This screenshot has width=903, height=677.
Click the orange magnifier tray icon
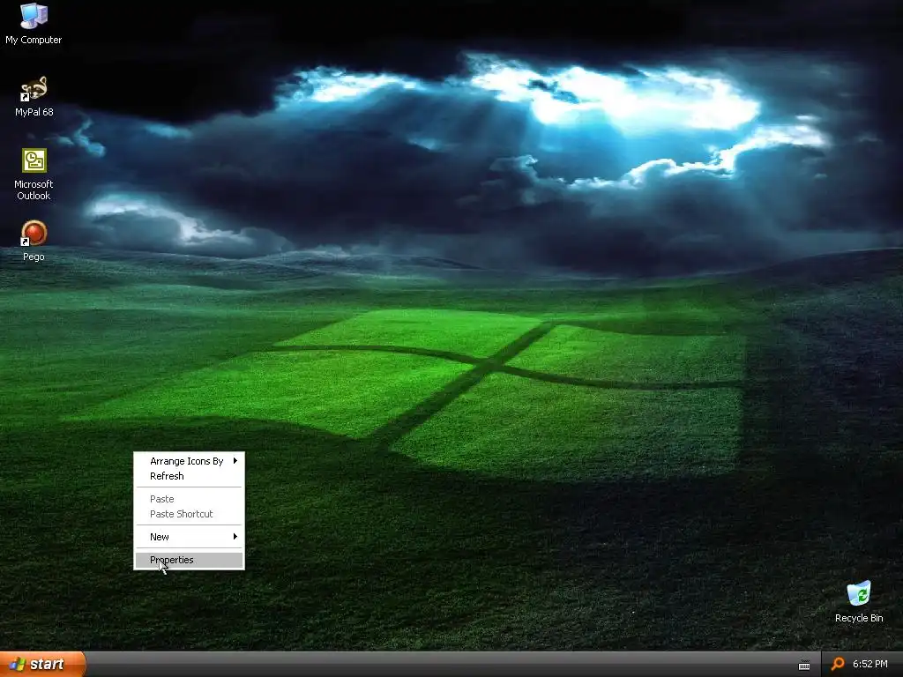click(838, 664)
